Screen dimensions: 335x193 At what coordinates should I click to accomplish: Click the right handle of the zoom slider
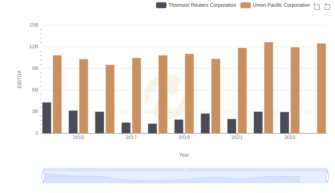pos(327,177)
